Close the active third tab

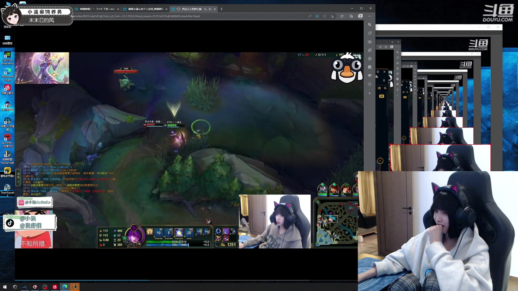[215, 9]
